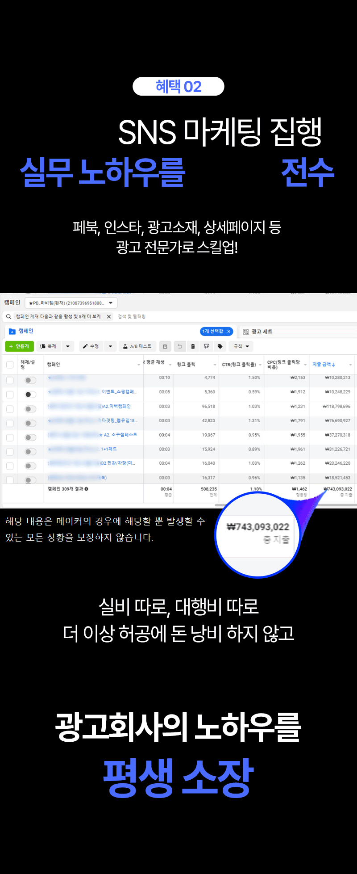Toggle the switch for 타겟팅_협유입18 campaign
357x874 pixels.
(30, 423)
